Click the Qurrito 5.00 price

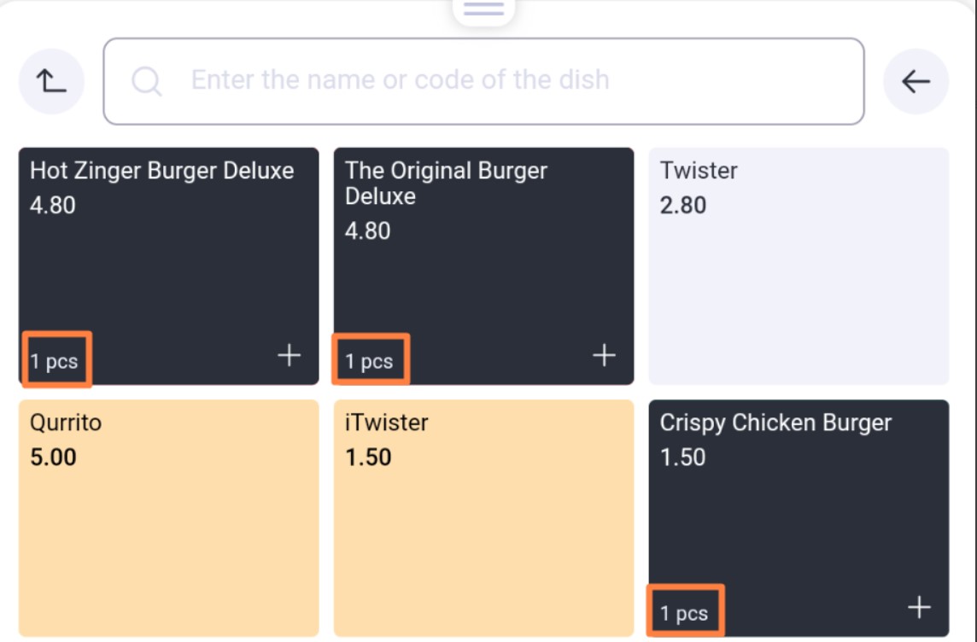coord(53,457)
